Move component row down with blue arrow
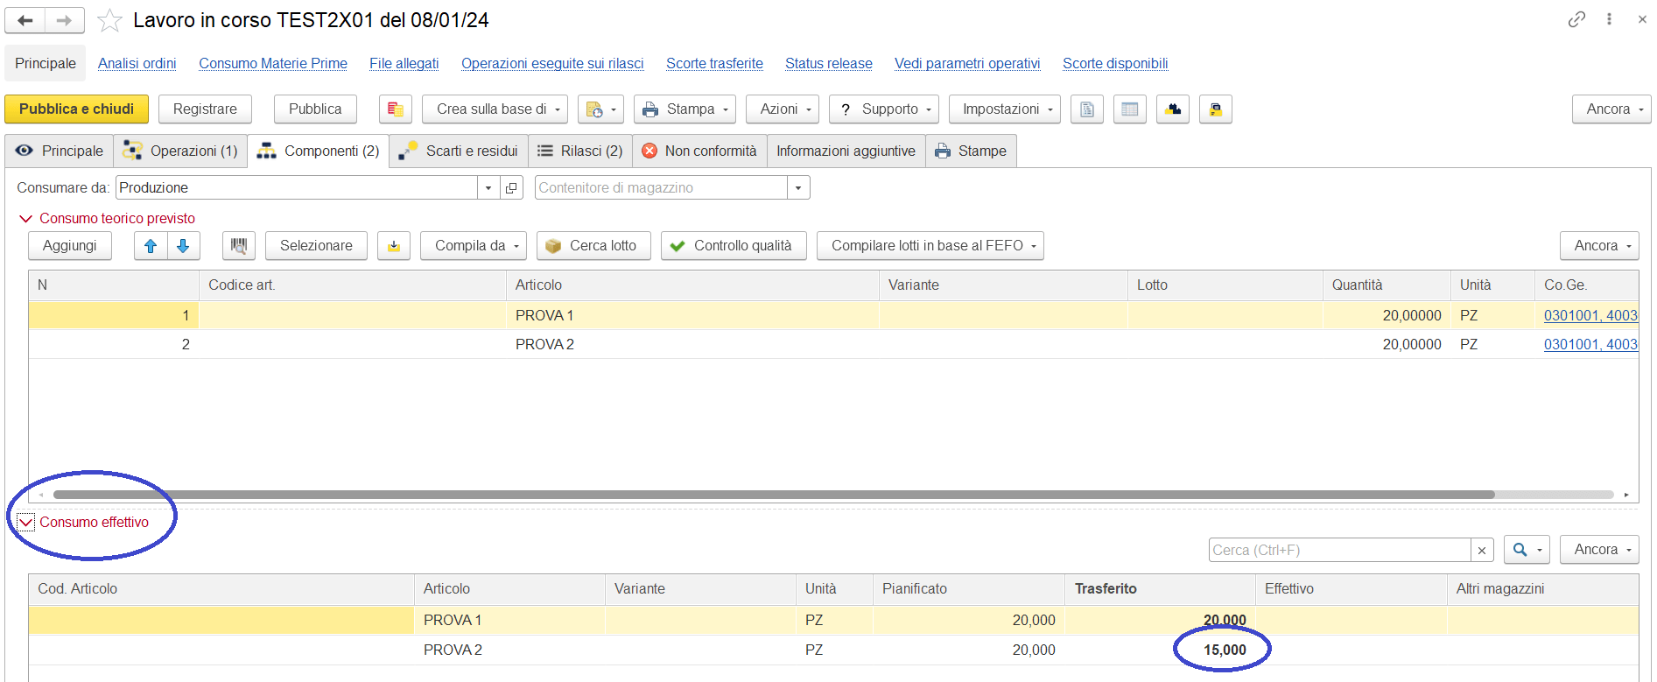 (x=184, y=246)
